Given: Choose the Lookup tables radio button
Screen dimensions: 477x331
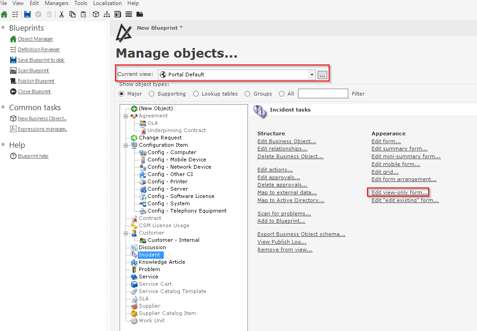Looking at the screenshot, I should tap(196, 93).
